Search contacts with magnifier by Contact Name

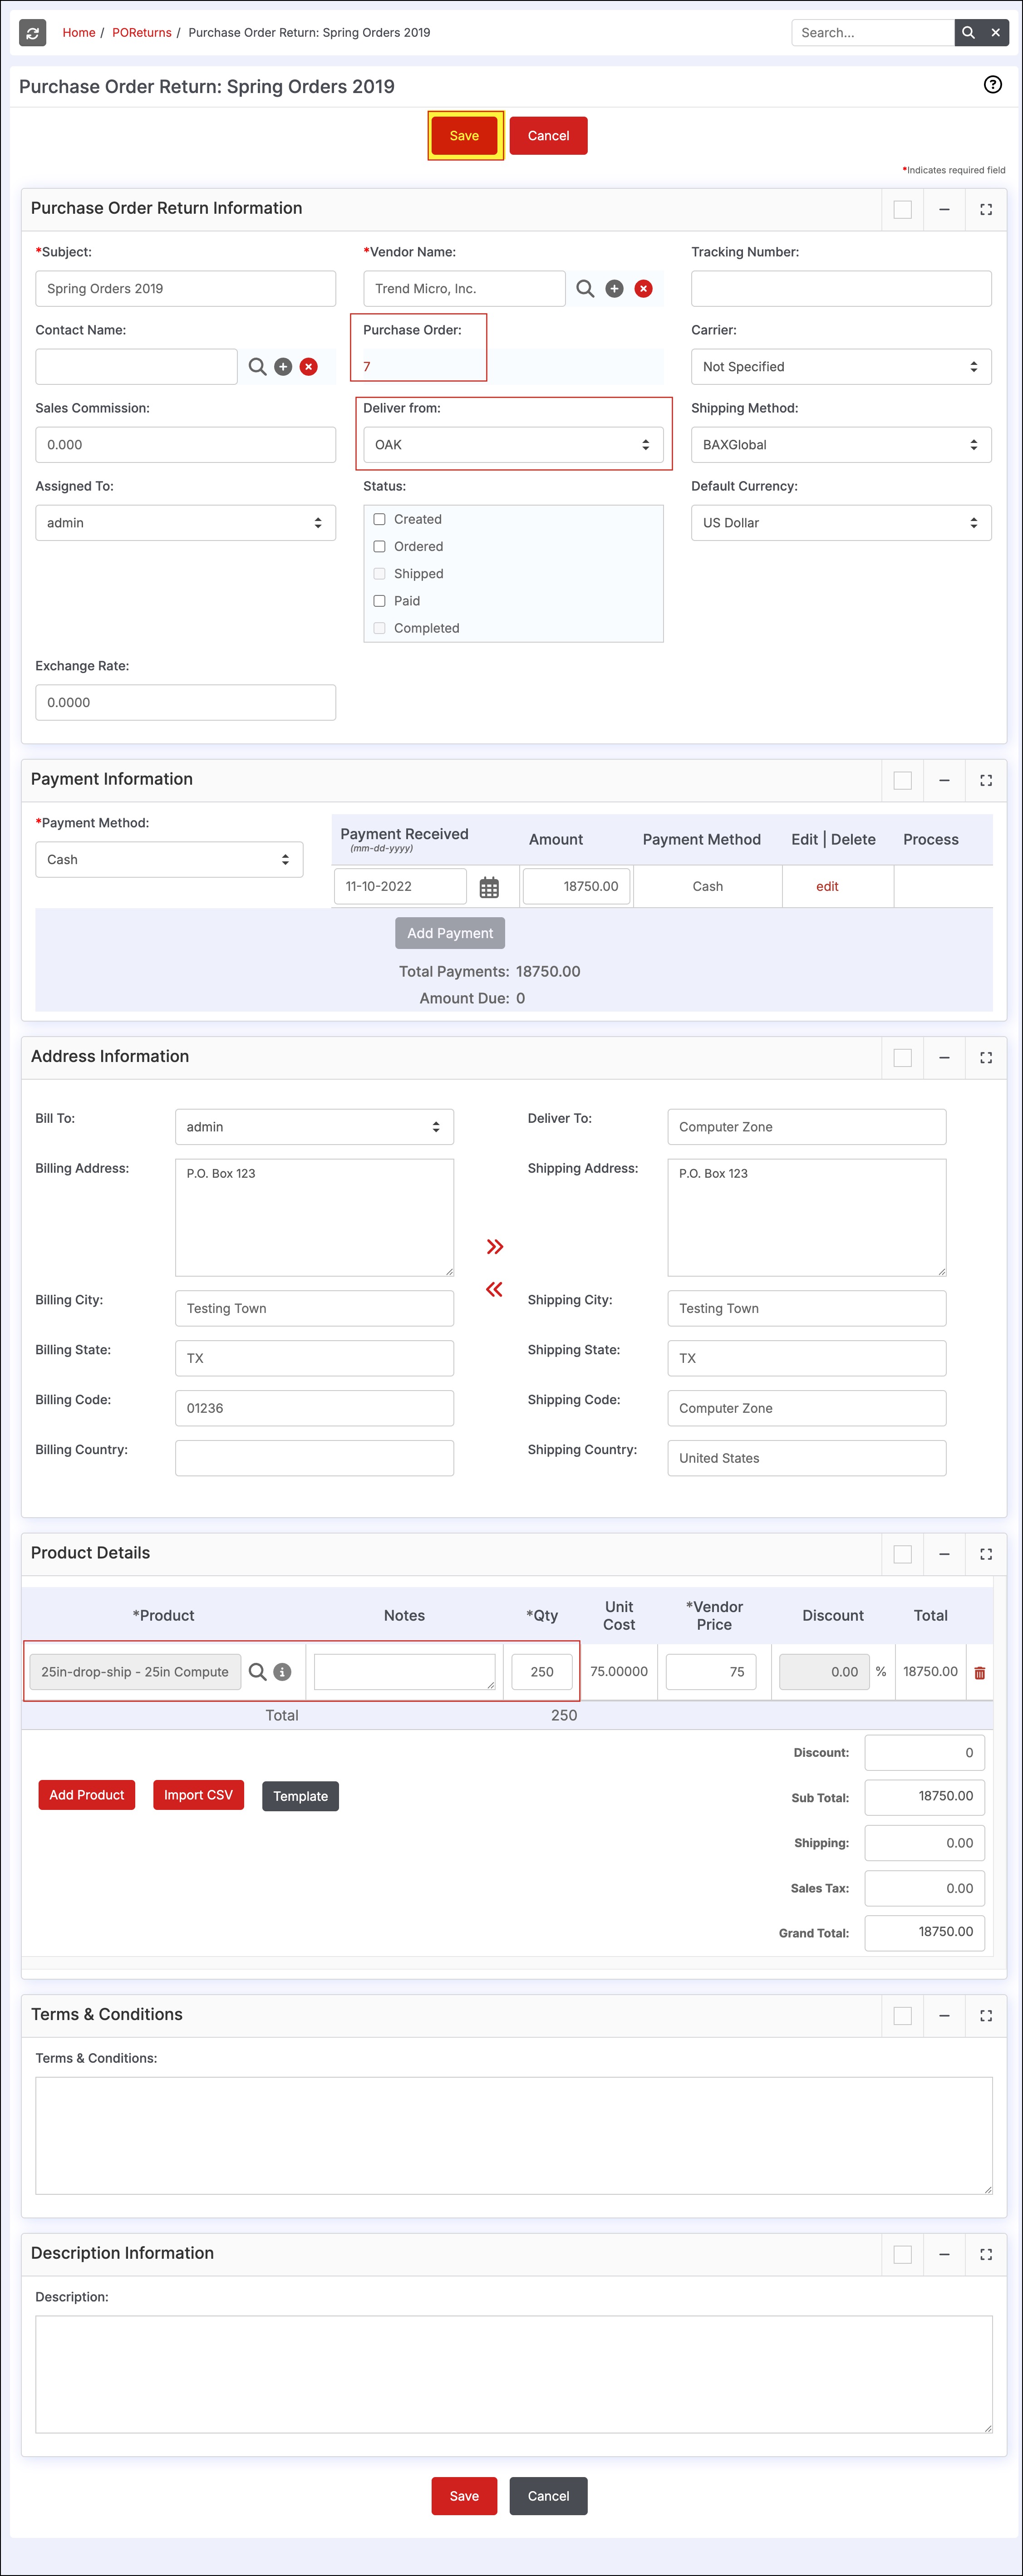click(x=257, y=367)
